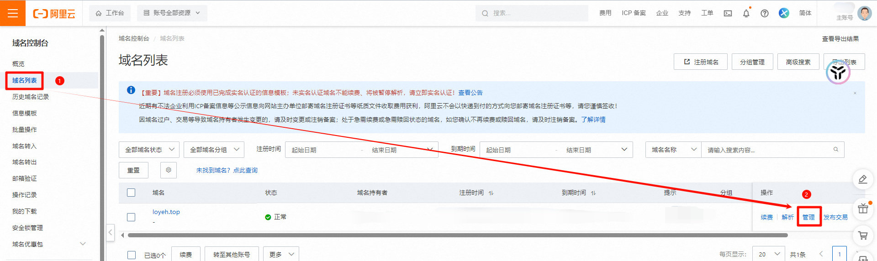Select 概览 in the sidebar
This screenshot has height=261, width=877.
18,64
